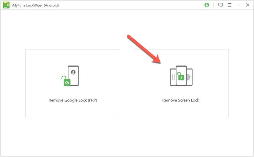Click the person avatar on Google Lock phone
The image size is (254, 157).
[x=73, y=72]
